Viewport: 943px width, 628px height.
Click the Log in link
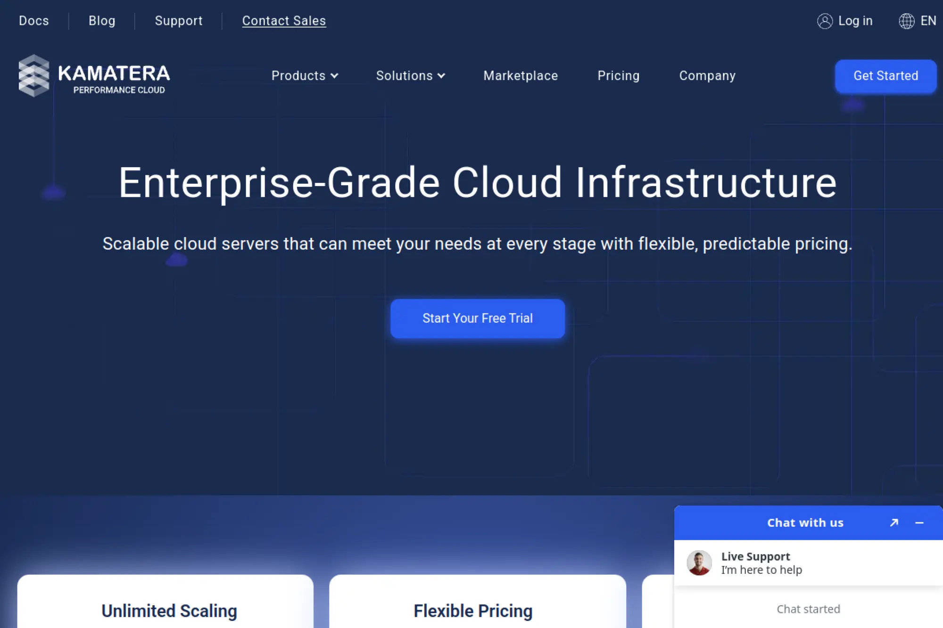[x=855, y=21]
